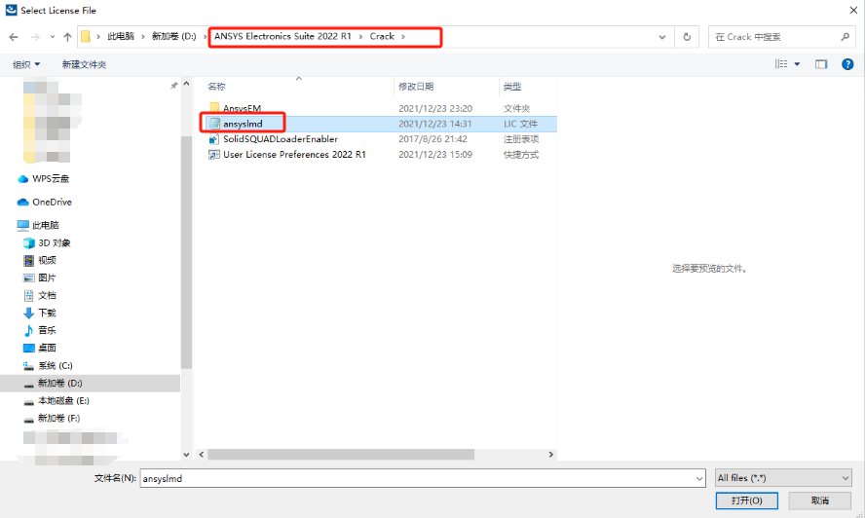865x518 pixels.
Task: Open recent locations dropdown arrow
Action: (53, 37)
